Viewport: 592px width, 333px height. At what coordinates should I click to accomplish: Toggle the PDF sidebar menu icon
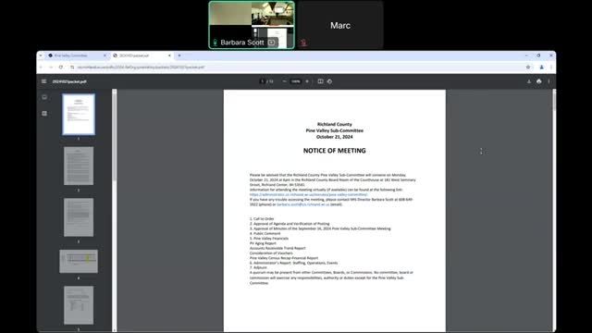(43, 81)
